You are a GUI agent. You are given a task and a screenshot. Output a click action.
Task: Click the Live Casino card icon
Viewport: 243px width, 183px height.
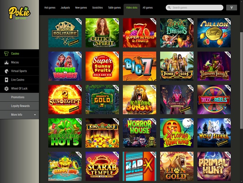pos(6,80)
